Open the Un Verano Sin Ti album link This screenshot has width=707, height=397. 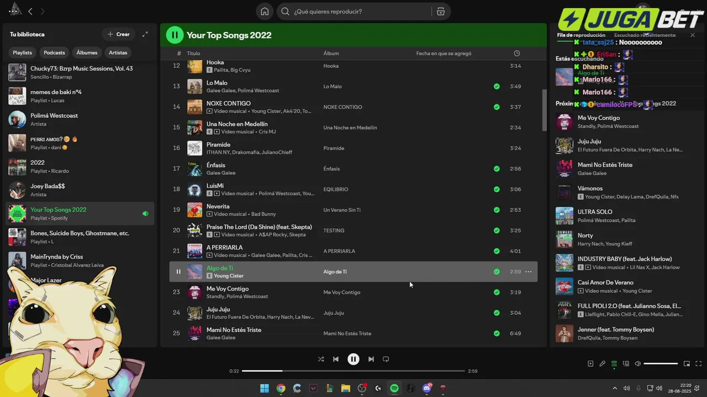tap(342, 210)
